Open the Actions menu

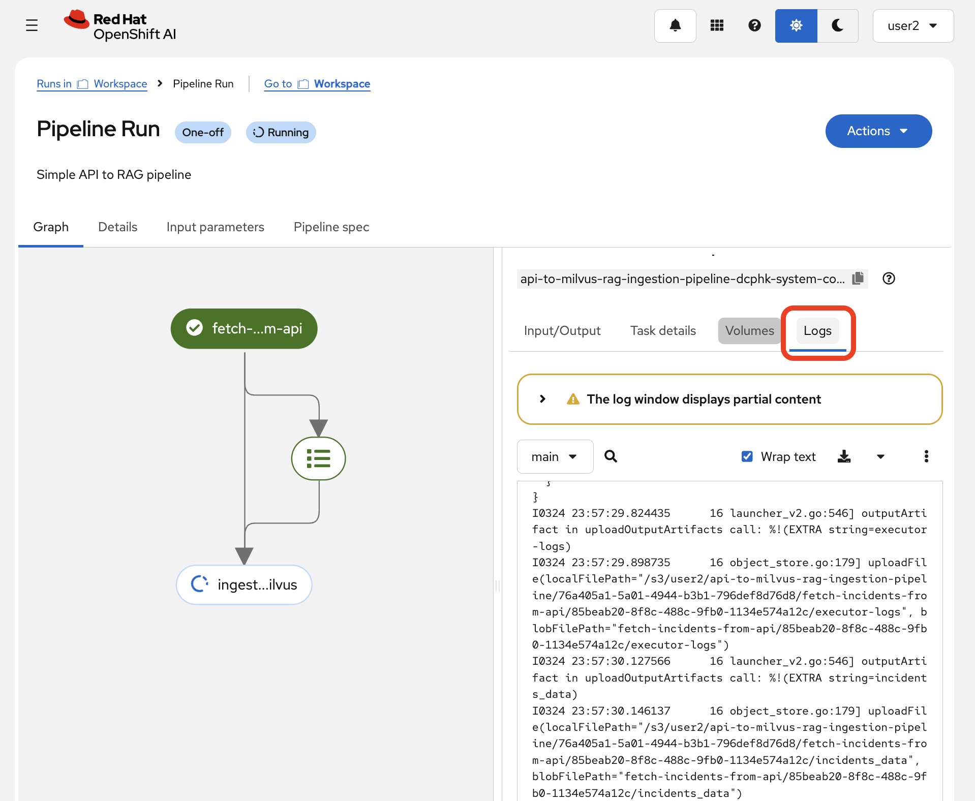(x=878, y=131)
